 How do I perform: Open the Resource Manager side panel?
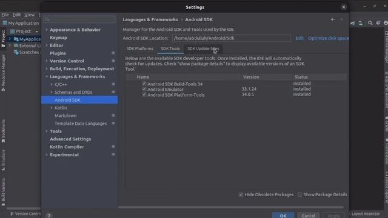coord(3,73)
